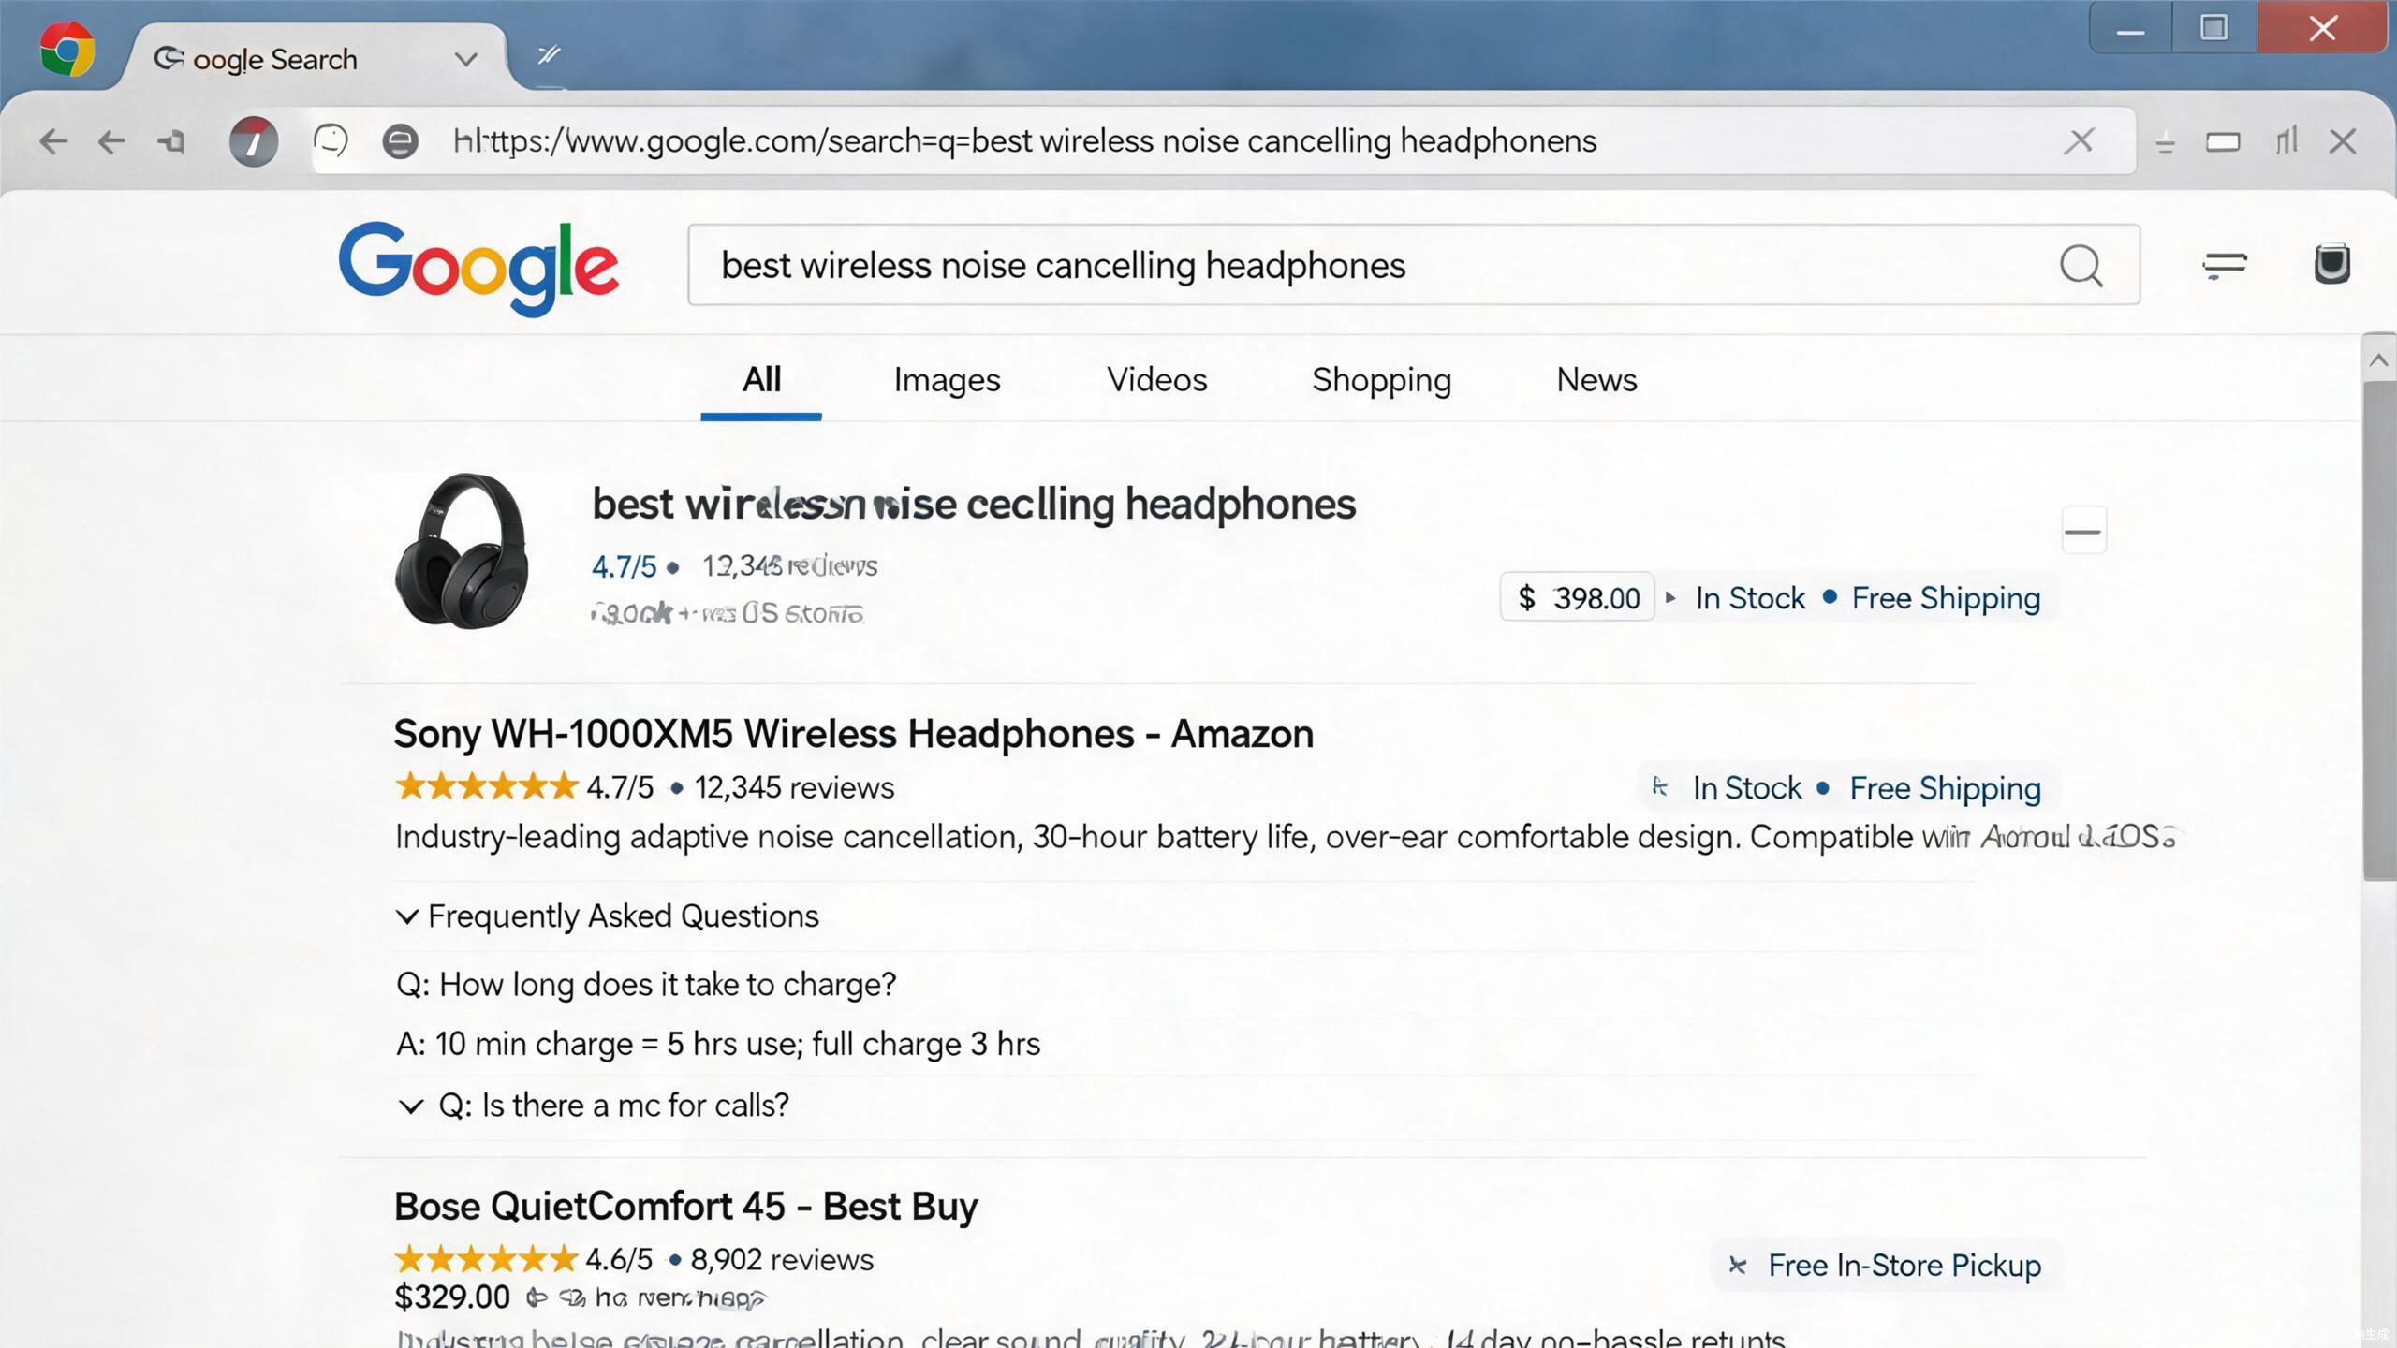Open the Videos tab
2397x1348 pixels.
[x=1157, y=380]
